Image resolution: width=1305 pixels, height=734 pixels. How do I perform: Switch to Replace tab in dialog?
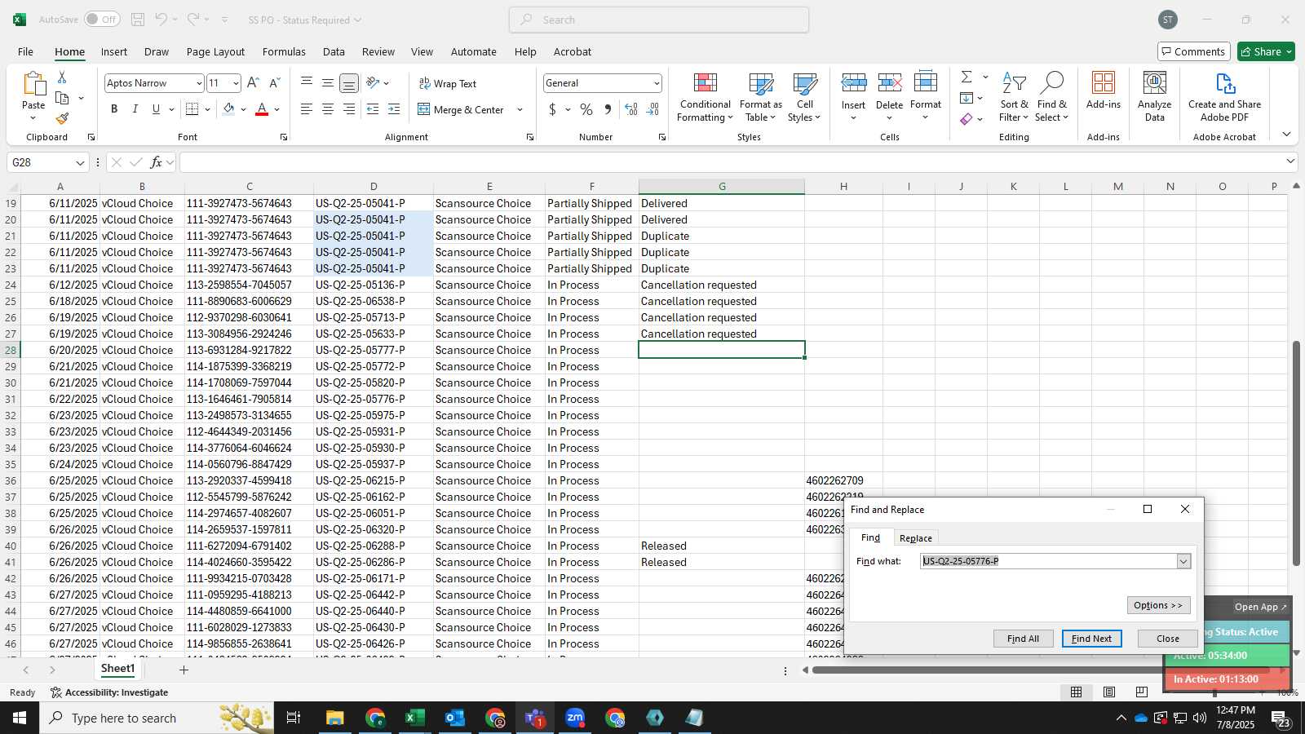pyautogui.click(x=915, y=538)
